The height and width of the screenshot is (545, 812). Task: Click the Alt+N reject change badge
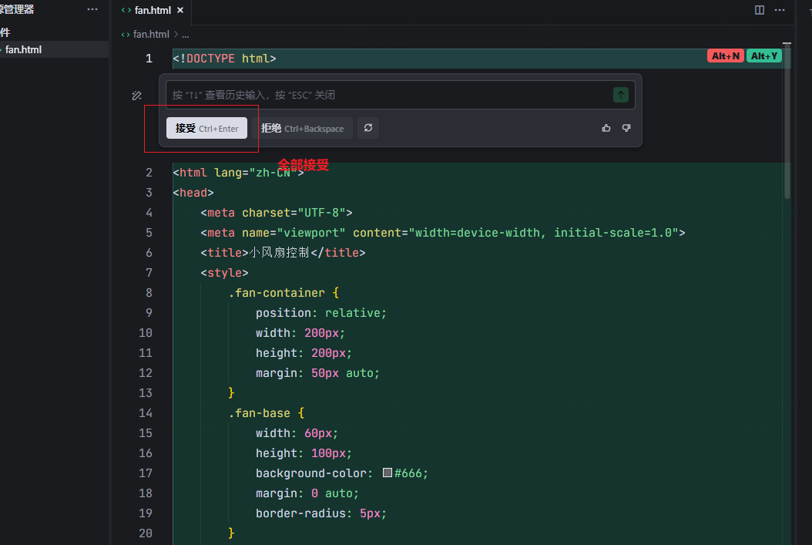click(x=725, y=56)
